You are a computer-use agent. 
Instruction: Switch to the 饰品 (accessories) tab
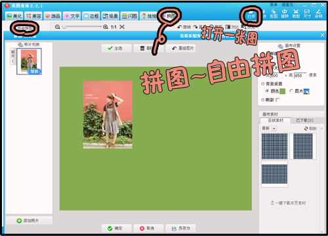(52, 16)
